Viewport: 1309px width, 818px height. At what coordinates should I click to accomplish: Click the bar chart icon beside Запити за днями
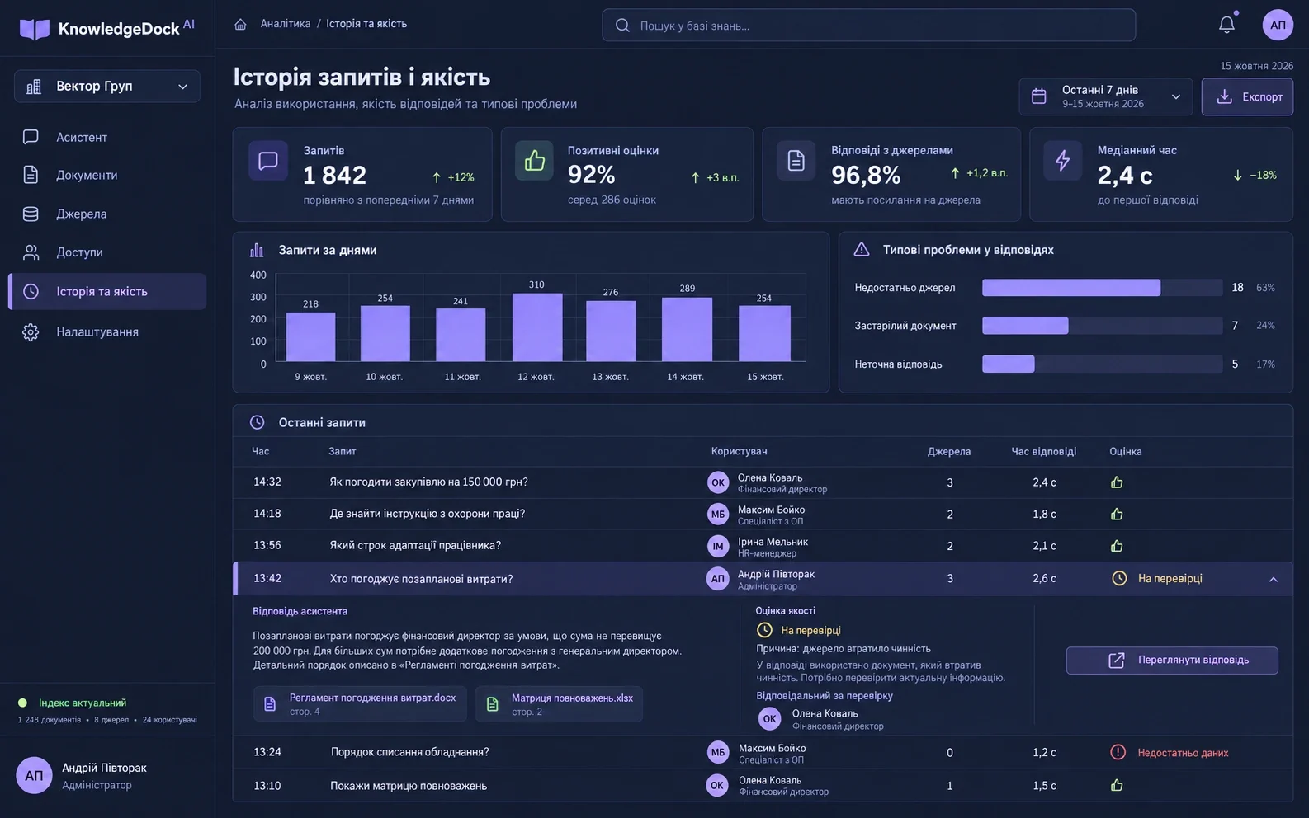tap(257, 250)
